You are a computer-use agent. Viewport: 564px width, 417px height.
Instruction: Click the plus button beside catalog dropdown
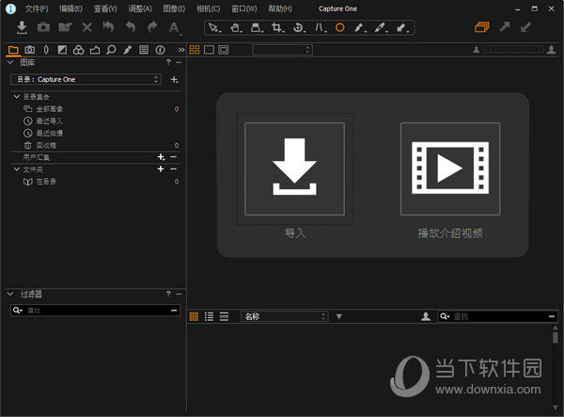(x=175, y=80)
